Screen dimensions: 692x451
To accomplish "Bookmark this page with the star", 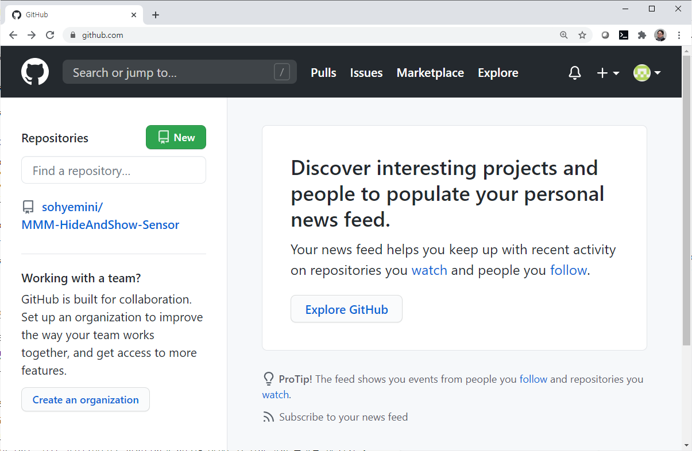I will click(x=582, y=35).
